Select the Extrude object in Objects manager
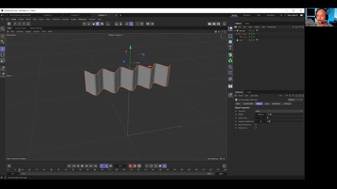The width and height of the screenshot is (337, 189). [x=242, y=30]
